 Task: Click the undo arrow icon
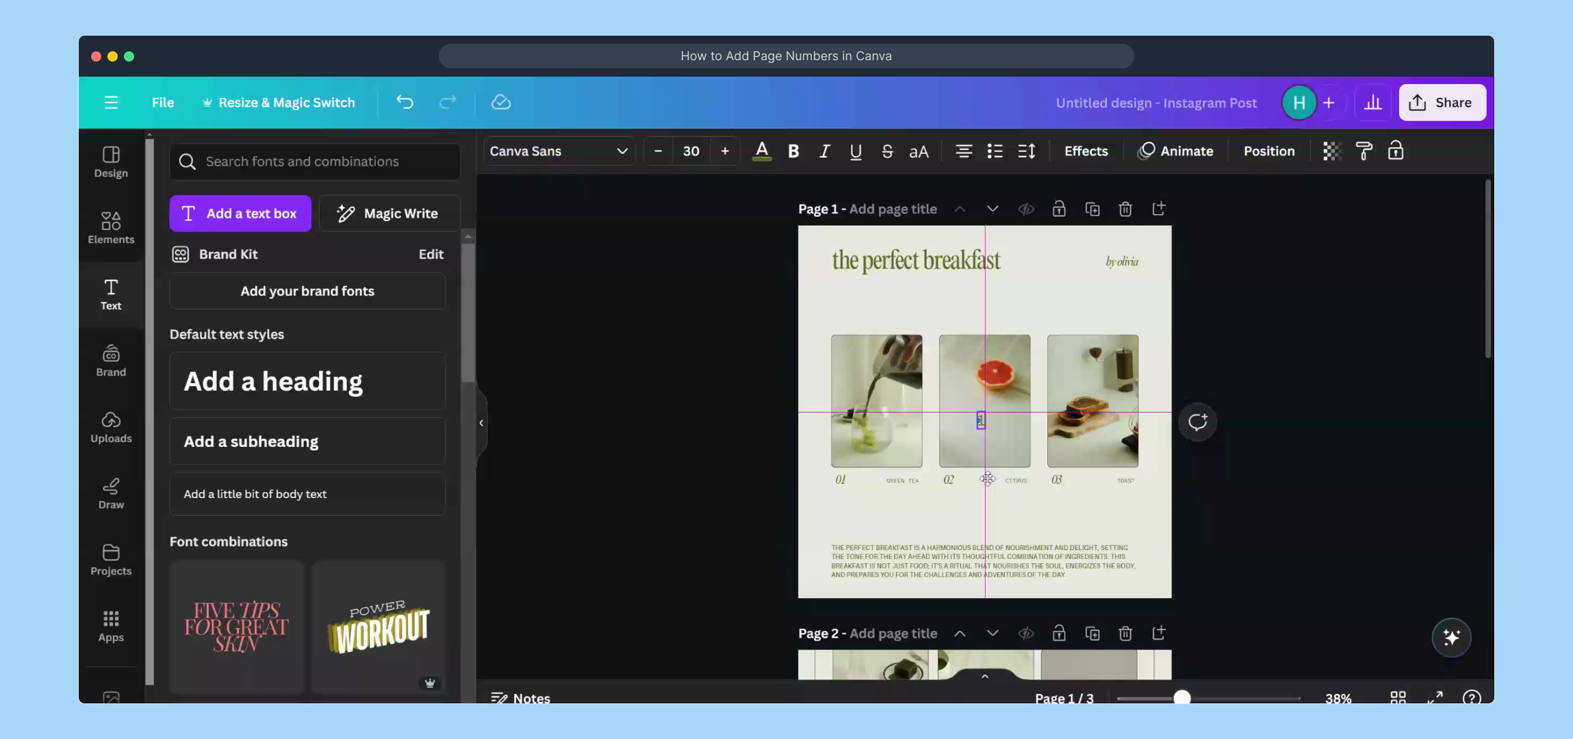tap(405, 103)
